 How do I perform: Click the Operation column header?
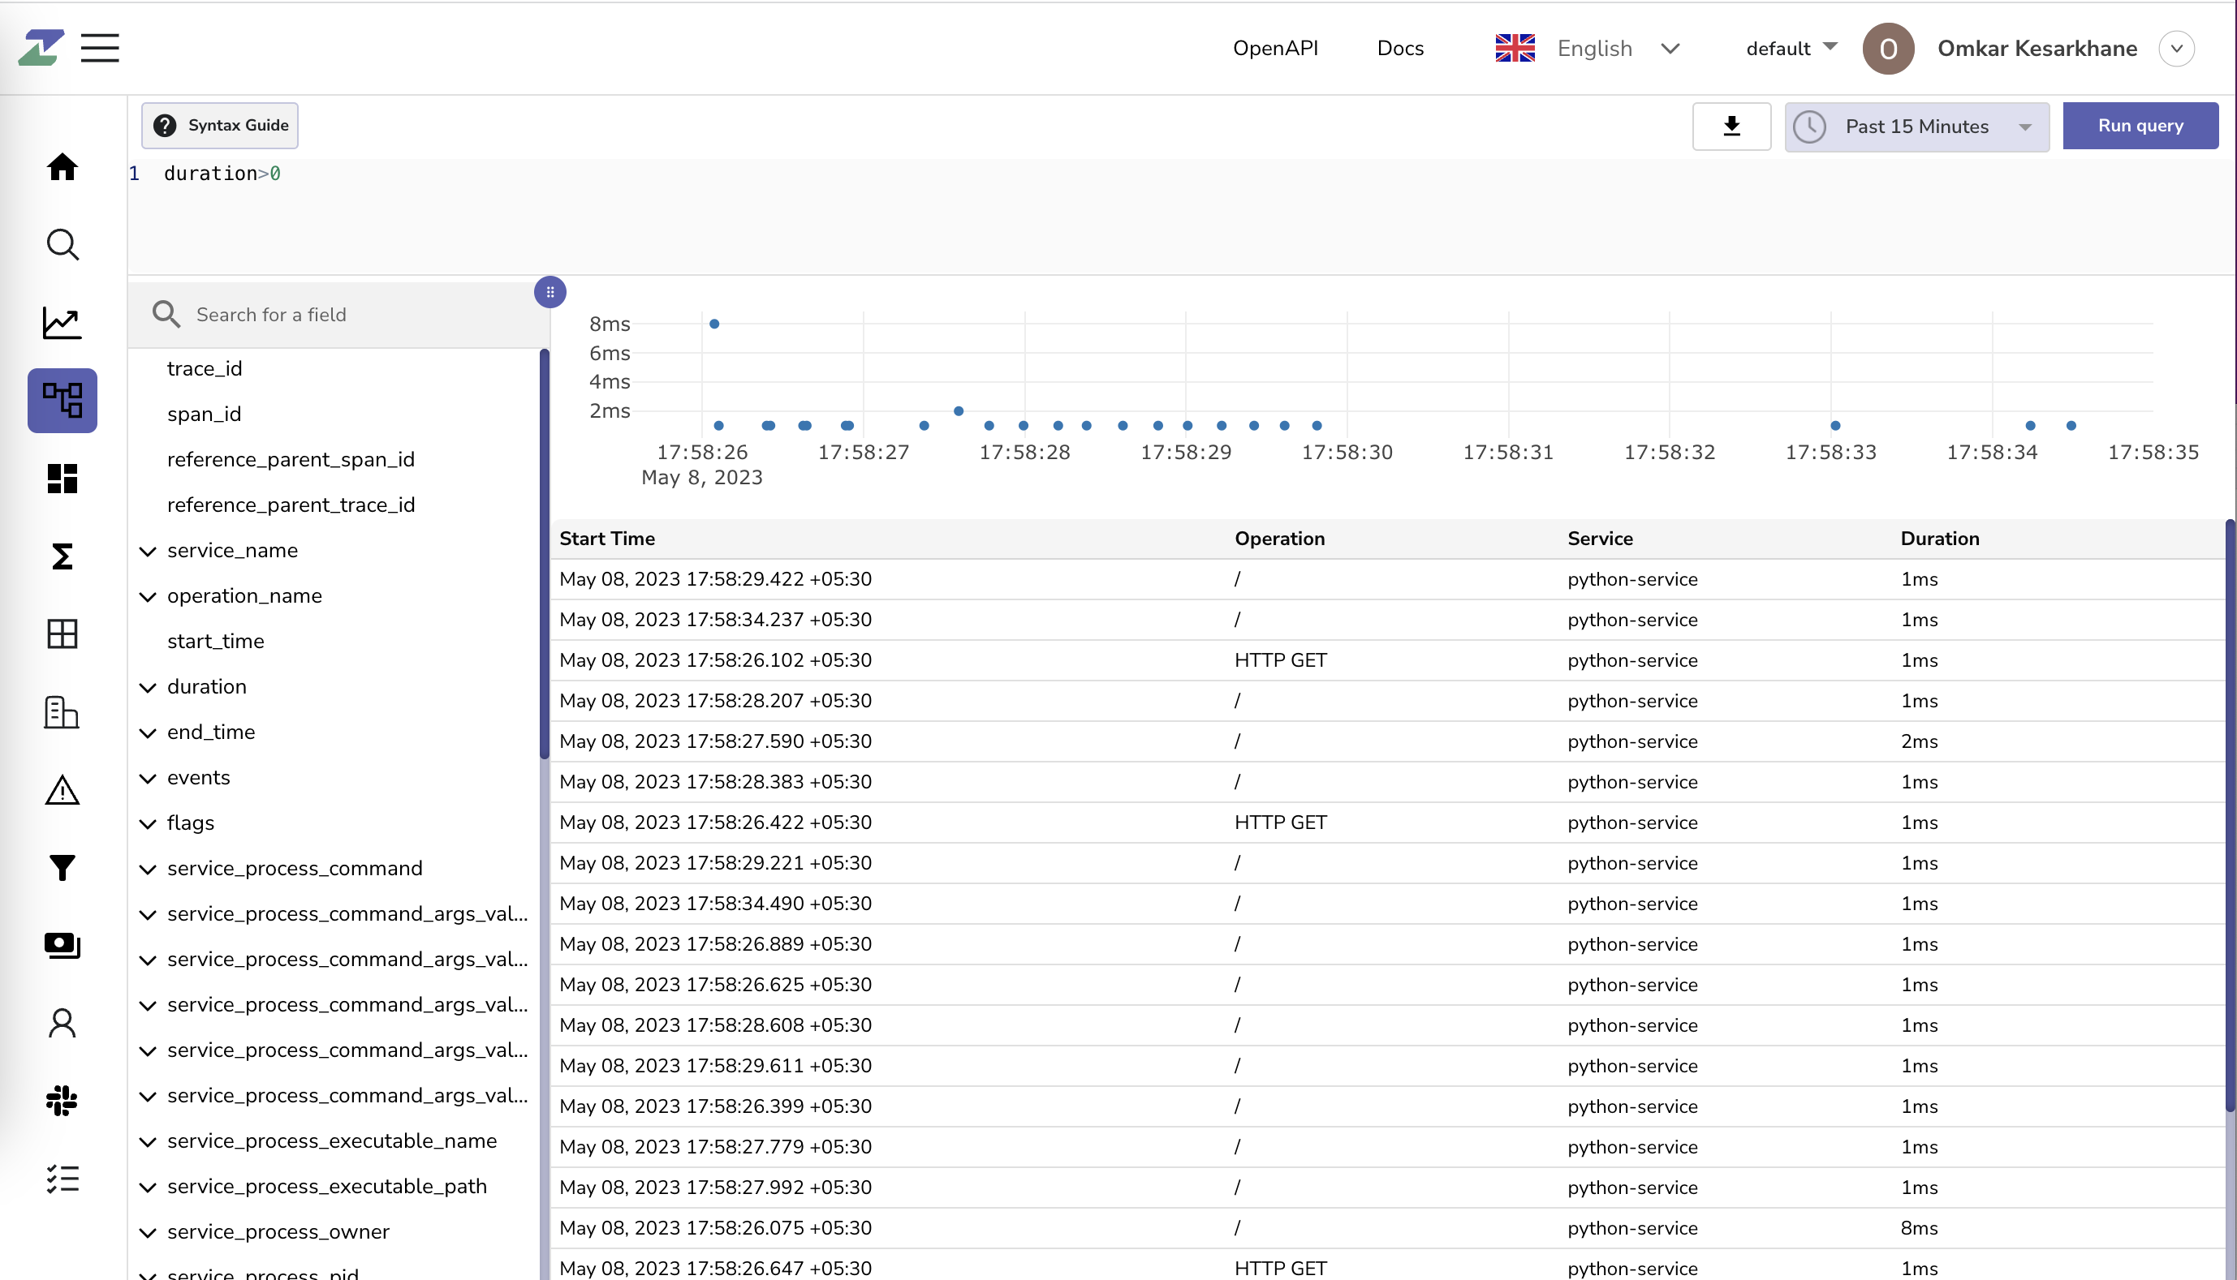(x=1279, y=538)
